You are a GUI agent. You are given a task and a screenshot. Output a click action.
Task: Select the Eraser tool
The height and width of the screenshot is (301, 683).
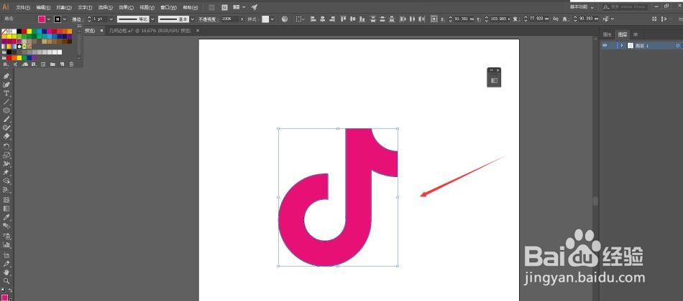coord(6,136)
